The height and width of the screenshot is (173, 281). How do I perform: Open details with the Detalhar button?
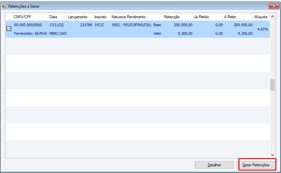[214, 165]
